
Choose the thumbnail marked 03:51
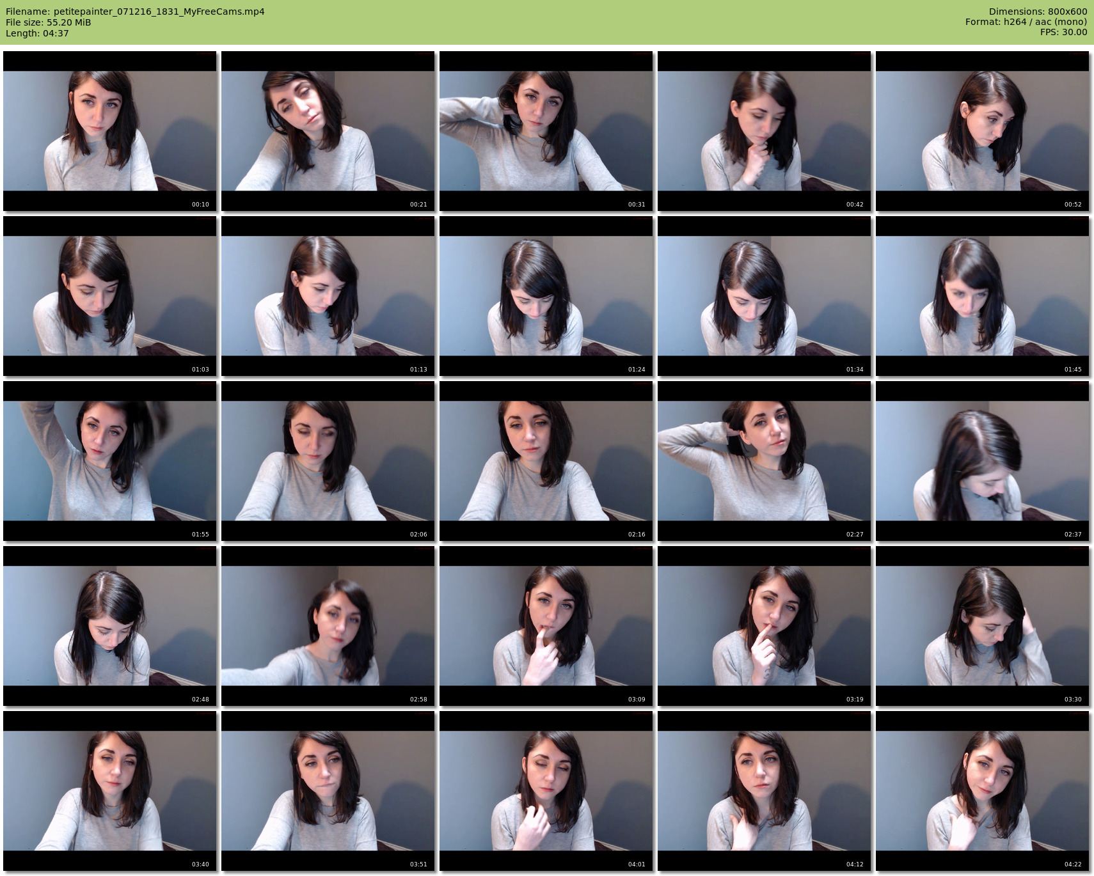tap(328, 791)
